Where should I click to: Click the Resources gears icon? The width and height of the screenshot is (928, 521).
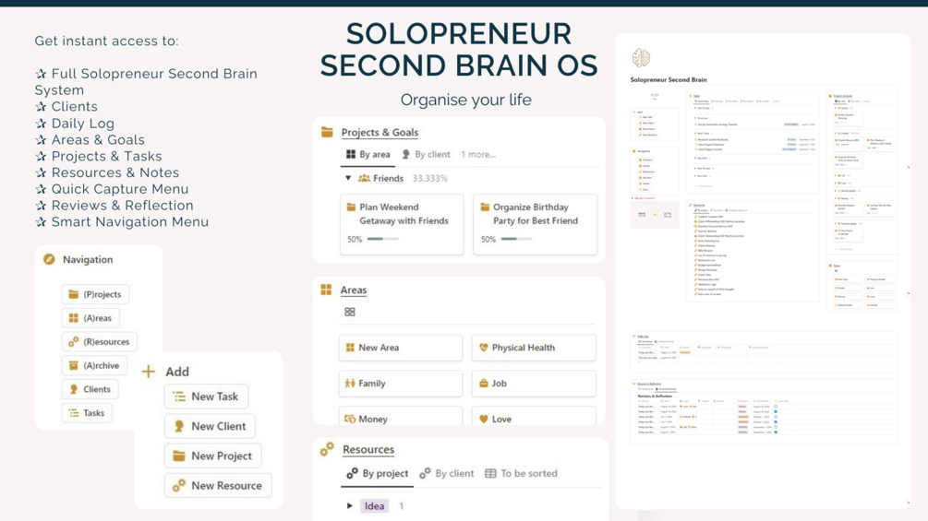(x=327, y=449)
